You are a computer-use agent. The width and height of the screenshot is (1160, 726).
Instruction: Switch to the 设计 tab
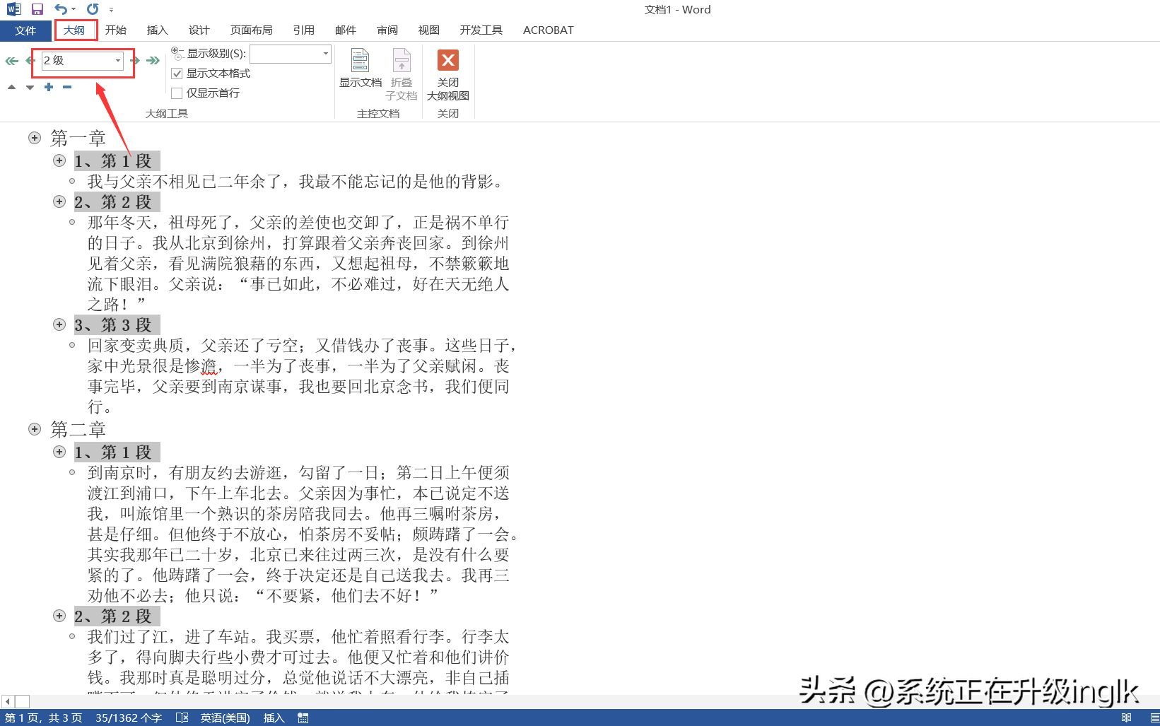click(199, 30)
